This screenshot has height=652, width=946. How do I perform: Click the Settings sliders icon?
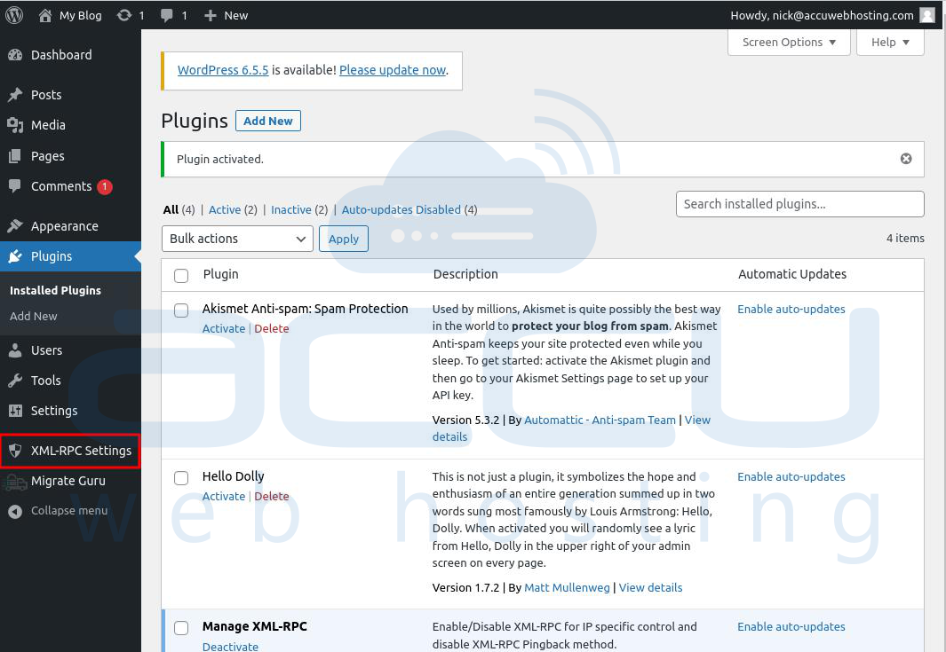pyautogui.click(x=15, y=411)
